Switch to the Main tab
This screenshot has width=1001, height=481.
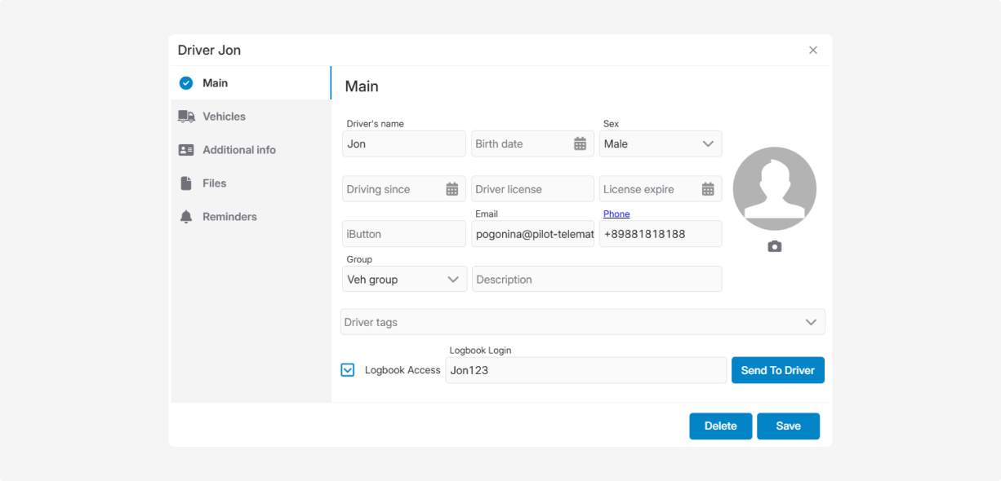click(x=215, y=83)
